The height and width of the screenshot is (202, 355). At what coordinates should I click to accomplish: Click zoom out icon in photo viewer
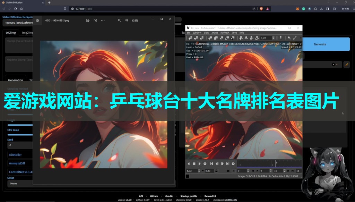pos(119,20)
